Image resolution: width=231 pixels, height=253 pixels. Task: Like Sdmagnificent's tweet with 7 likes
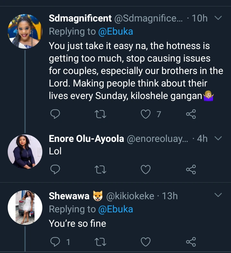coord(146,114)
